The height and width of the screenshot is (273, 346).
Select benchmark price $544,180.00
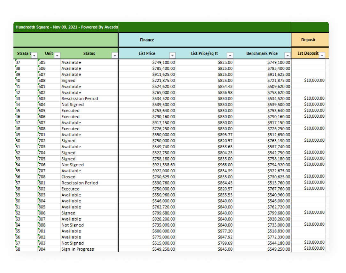pos(262,243)
